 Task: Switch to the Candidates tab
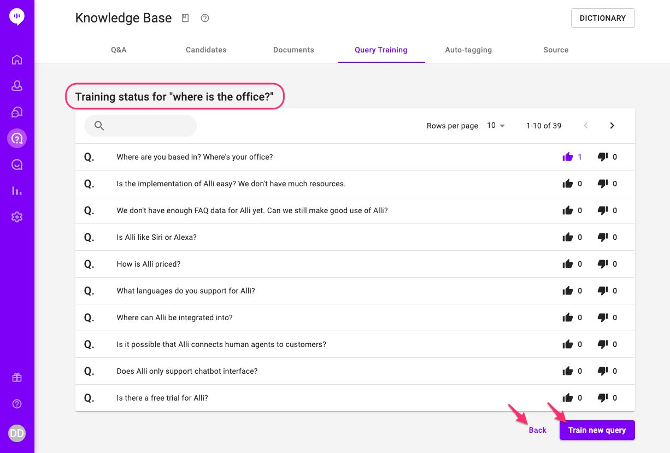[206, 50]
